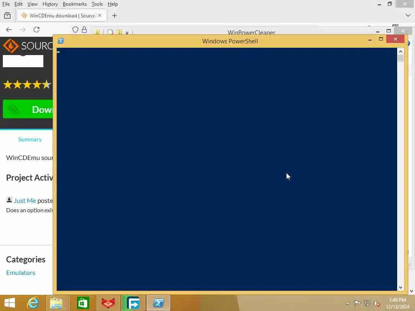Switch to the Summary tab
Screen dimensions: 415x311
pyautogui.click(x=30, y=139)
